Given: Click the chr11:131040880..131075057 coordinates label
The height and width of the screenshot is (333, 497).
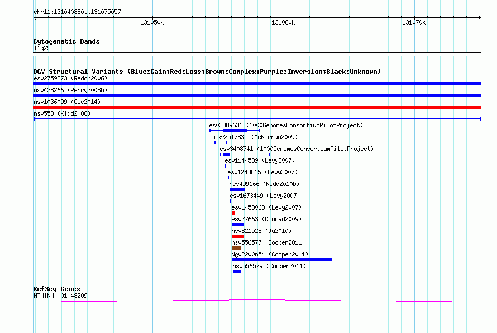Looking at the screenshot, I should [77, 12].
